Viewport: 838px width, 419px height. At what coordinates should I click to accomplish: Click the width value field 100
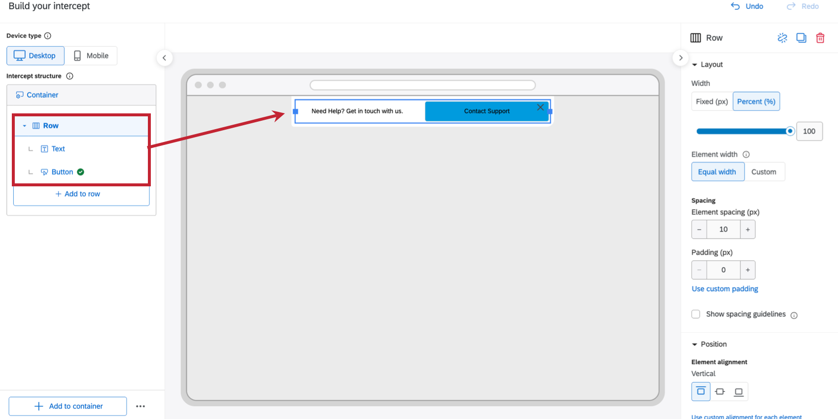809,131
